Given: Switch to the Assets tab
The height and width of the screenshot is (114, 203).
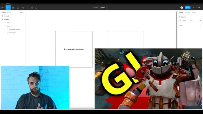Looking at the screenshot, I should [9, 12].
